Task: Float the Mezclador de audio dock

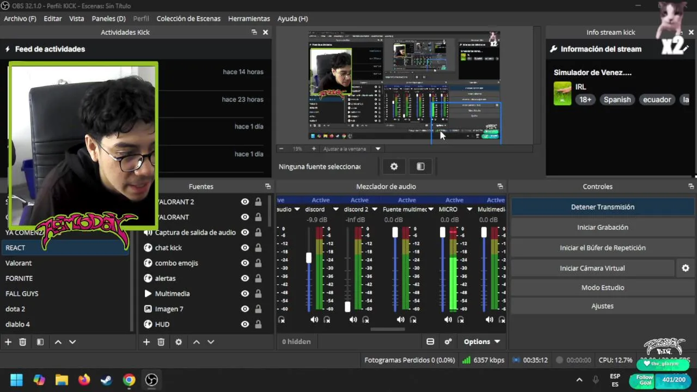Action: pos(500,186)
